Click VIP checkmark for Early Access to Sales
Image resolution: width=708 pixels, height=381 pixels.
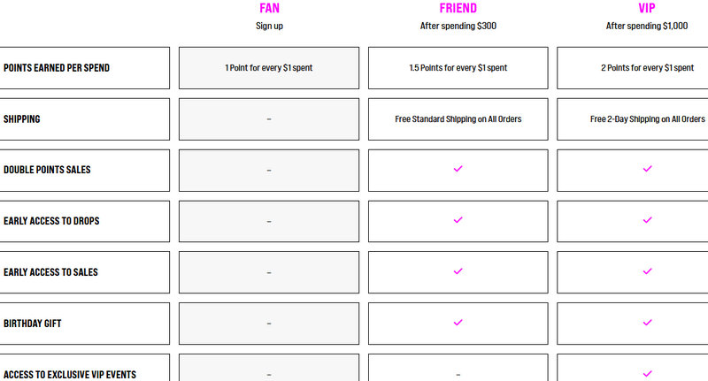(x=647, y=271)
